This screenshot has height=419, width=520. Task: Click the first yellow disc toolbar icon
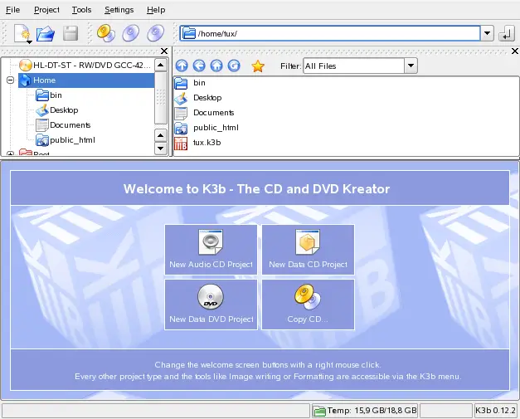pos(105,33)
